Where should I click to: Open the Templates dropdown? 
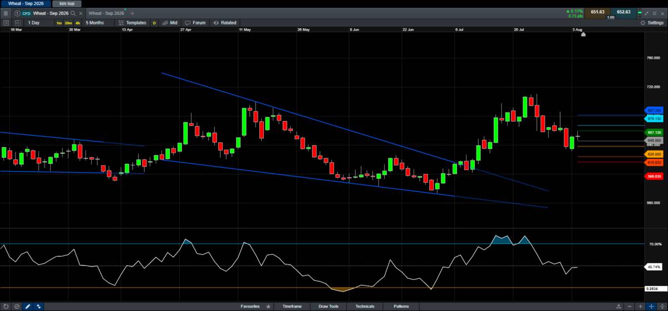click(132, 23)
